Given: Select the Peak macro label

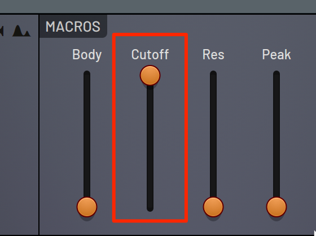Looking at the screenshot, I should [276, 54].
